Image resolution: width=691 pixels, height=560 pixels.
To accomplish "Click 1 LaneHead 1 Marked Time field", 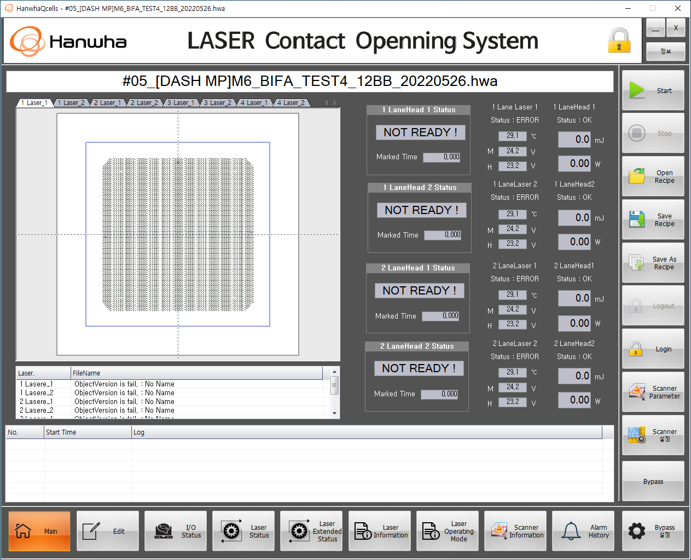I will (442, 157).
